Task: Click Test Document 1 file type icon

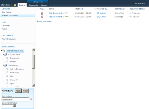Action: click(42, 13)
